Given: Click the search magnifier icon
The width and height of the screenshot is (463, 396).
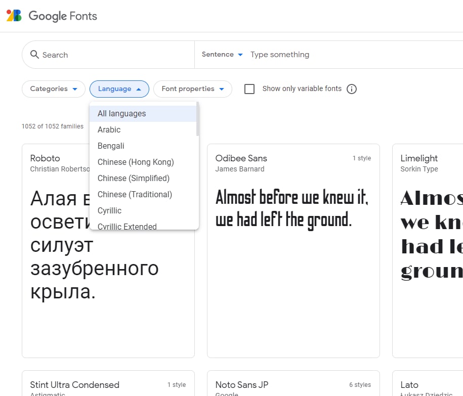Looking at the screenshot, I should pos(34,54).
